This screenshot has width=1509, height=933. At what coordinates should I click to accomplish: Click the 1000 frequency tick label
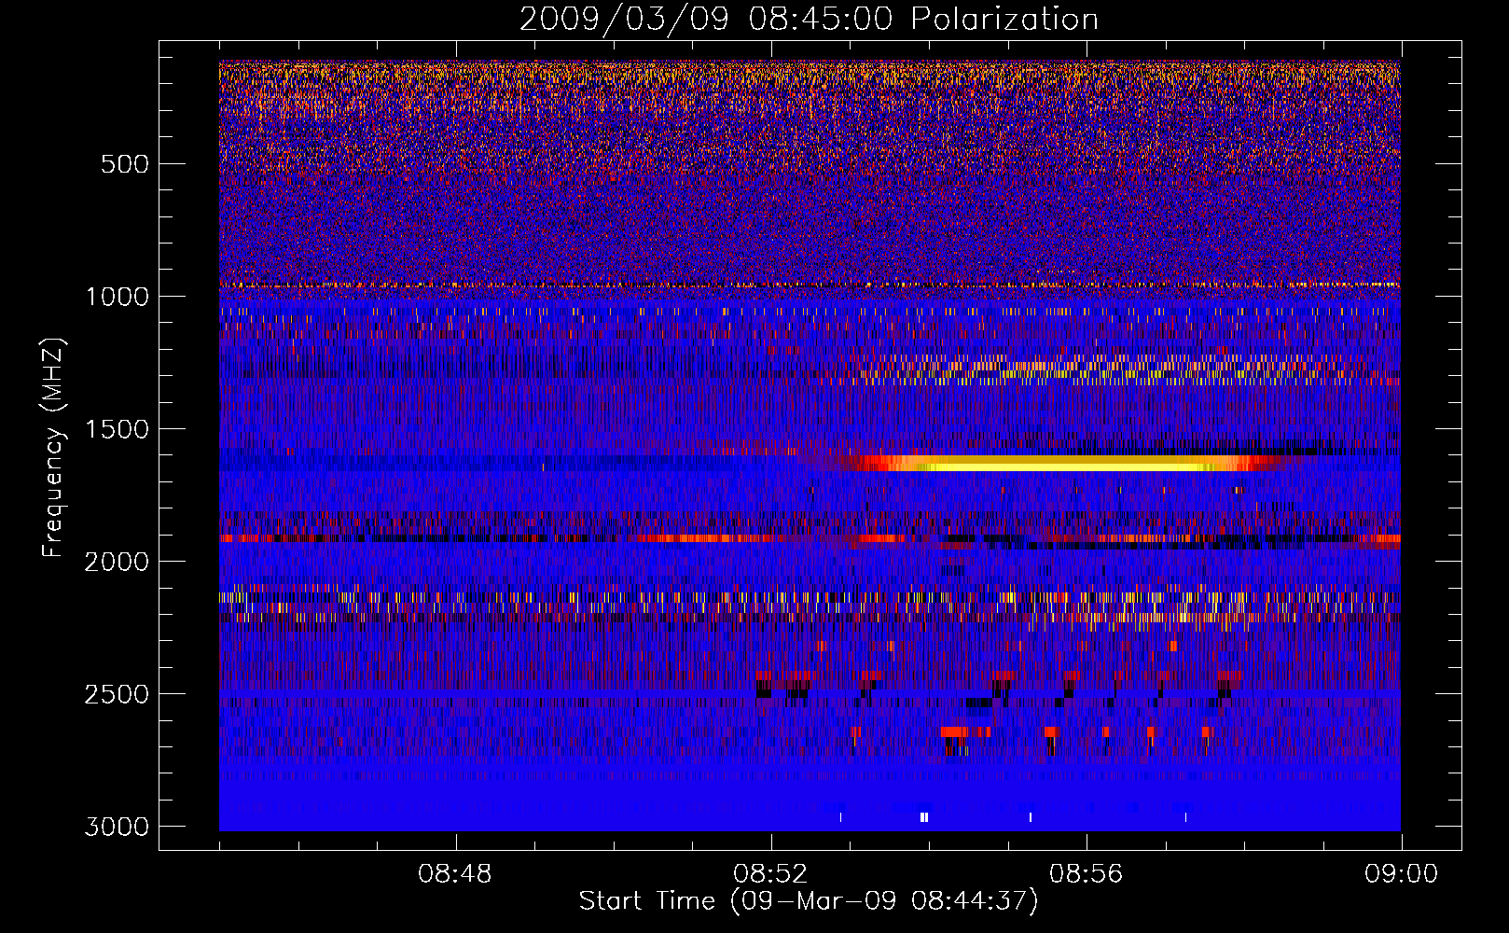(x=117, y=297)
